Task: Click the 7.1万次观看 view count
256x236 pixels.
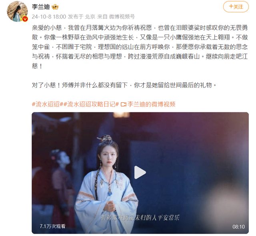Action: [52, 226]
